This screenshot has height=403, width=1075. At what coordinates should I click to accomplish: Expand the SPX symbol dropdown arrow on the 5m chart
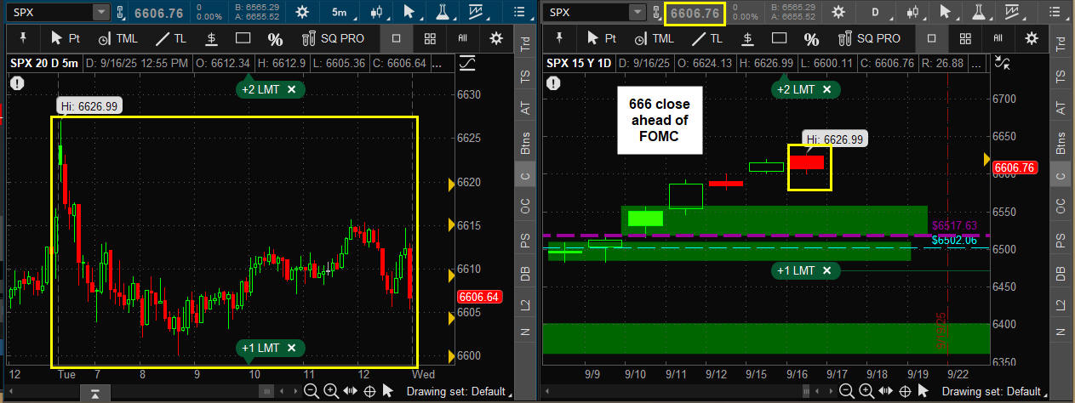pos(101,12)
